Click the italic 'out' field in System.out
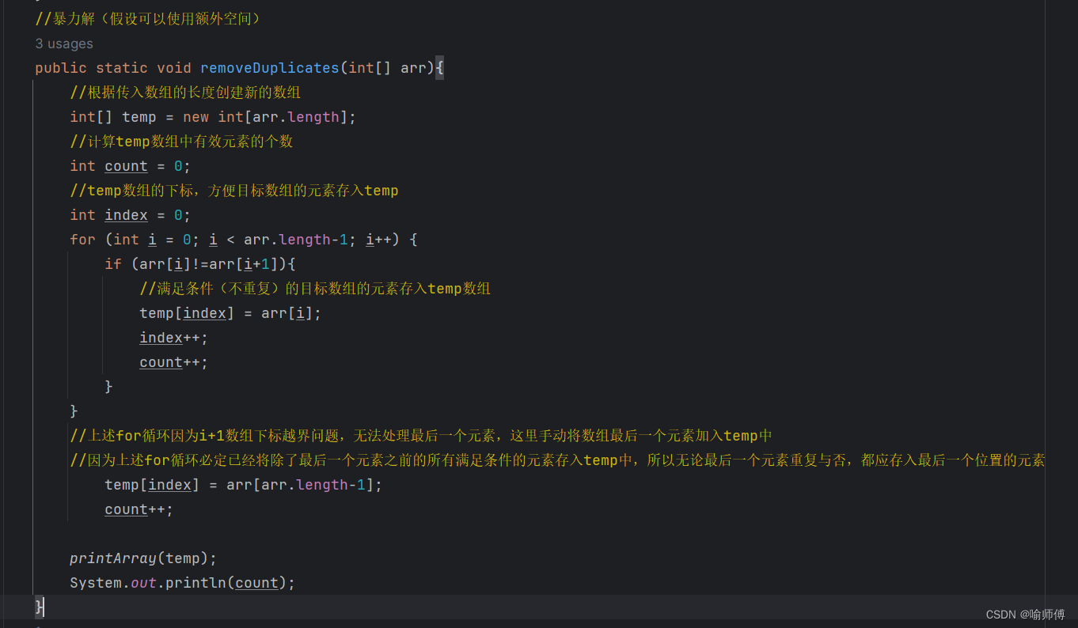This screenshot has width=1078, height=628. pyautogui.click(x=143, y=583)
